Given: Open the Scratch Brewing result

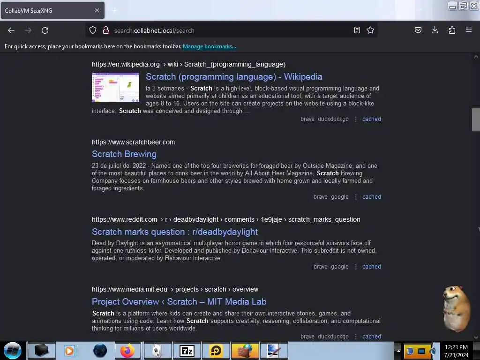Looking at the screenshot, I should tap(124, 154).
